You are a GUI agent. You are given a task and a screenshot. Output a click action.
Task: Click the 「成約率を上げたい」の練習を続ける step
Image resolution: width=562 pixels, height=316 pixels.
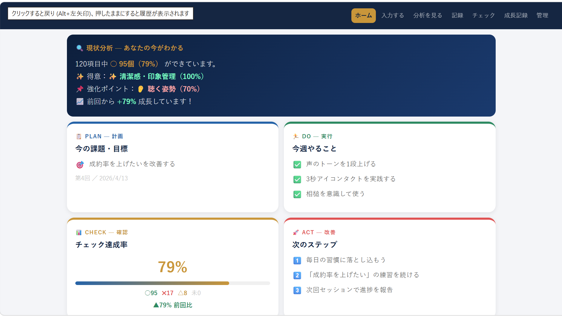click(363, 275)
